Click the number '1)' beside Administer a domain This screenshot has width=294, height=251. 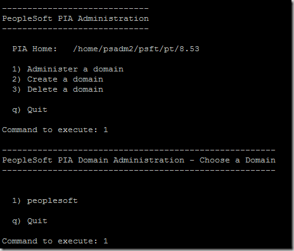pyautogui.click(x=16, y=69)
